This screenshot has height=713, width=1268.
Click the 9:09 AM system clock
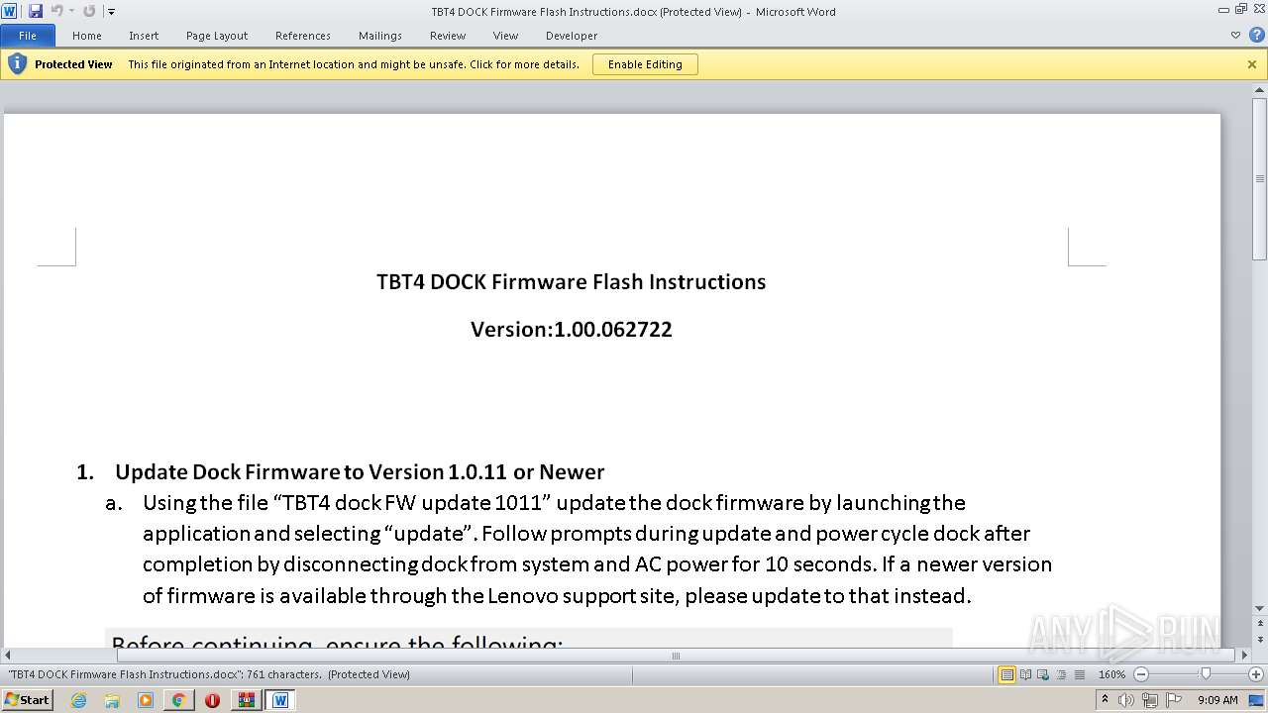(x=1217, y=700)
